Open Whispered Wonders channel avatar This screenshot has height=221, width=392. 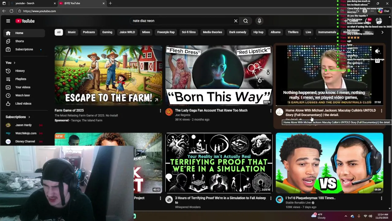pos(169,200)
